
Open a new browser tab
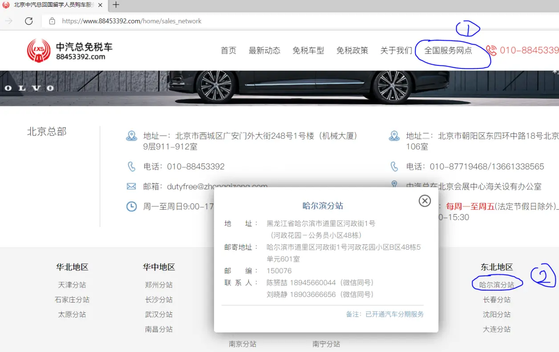pyautogui.click(x=116, y=5)
